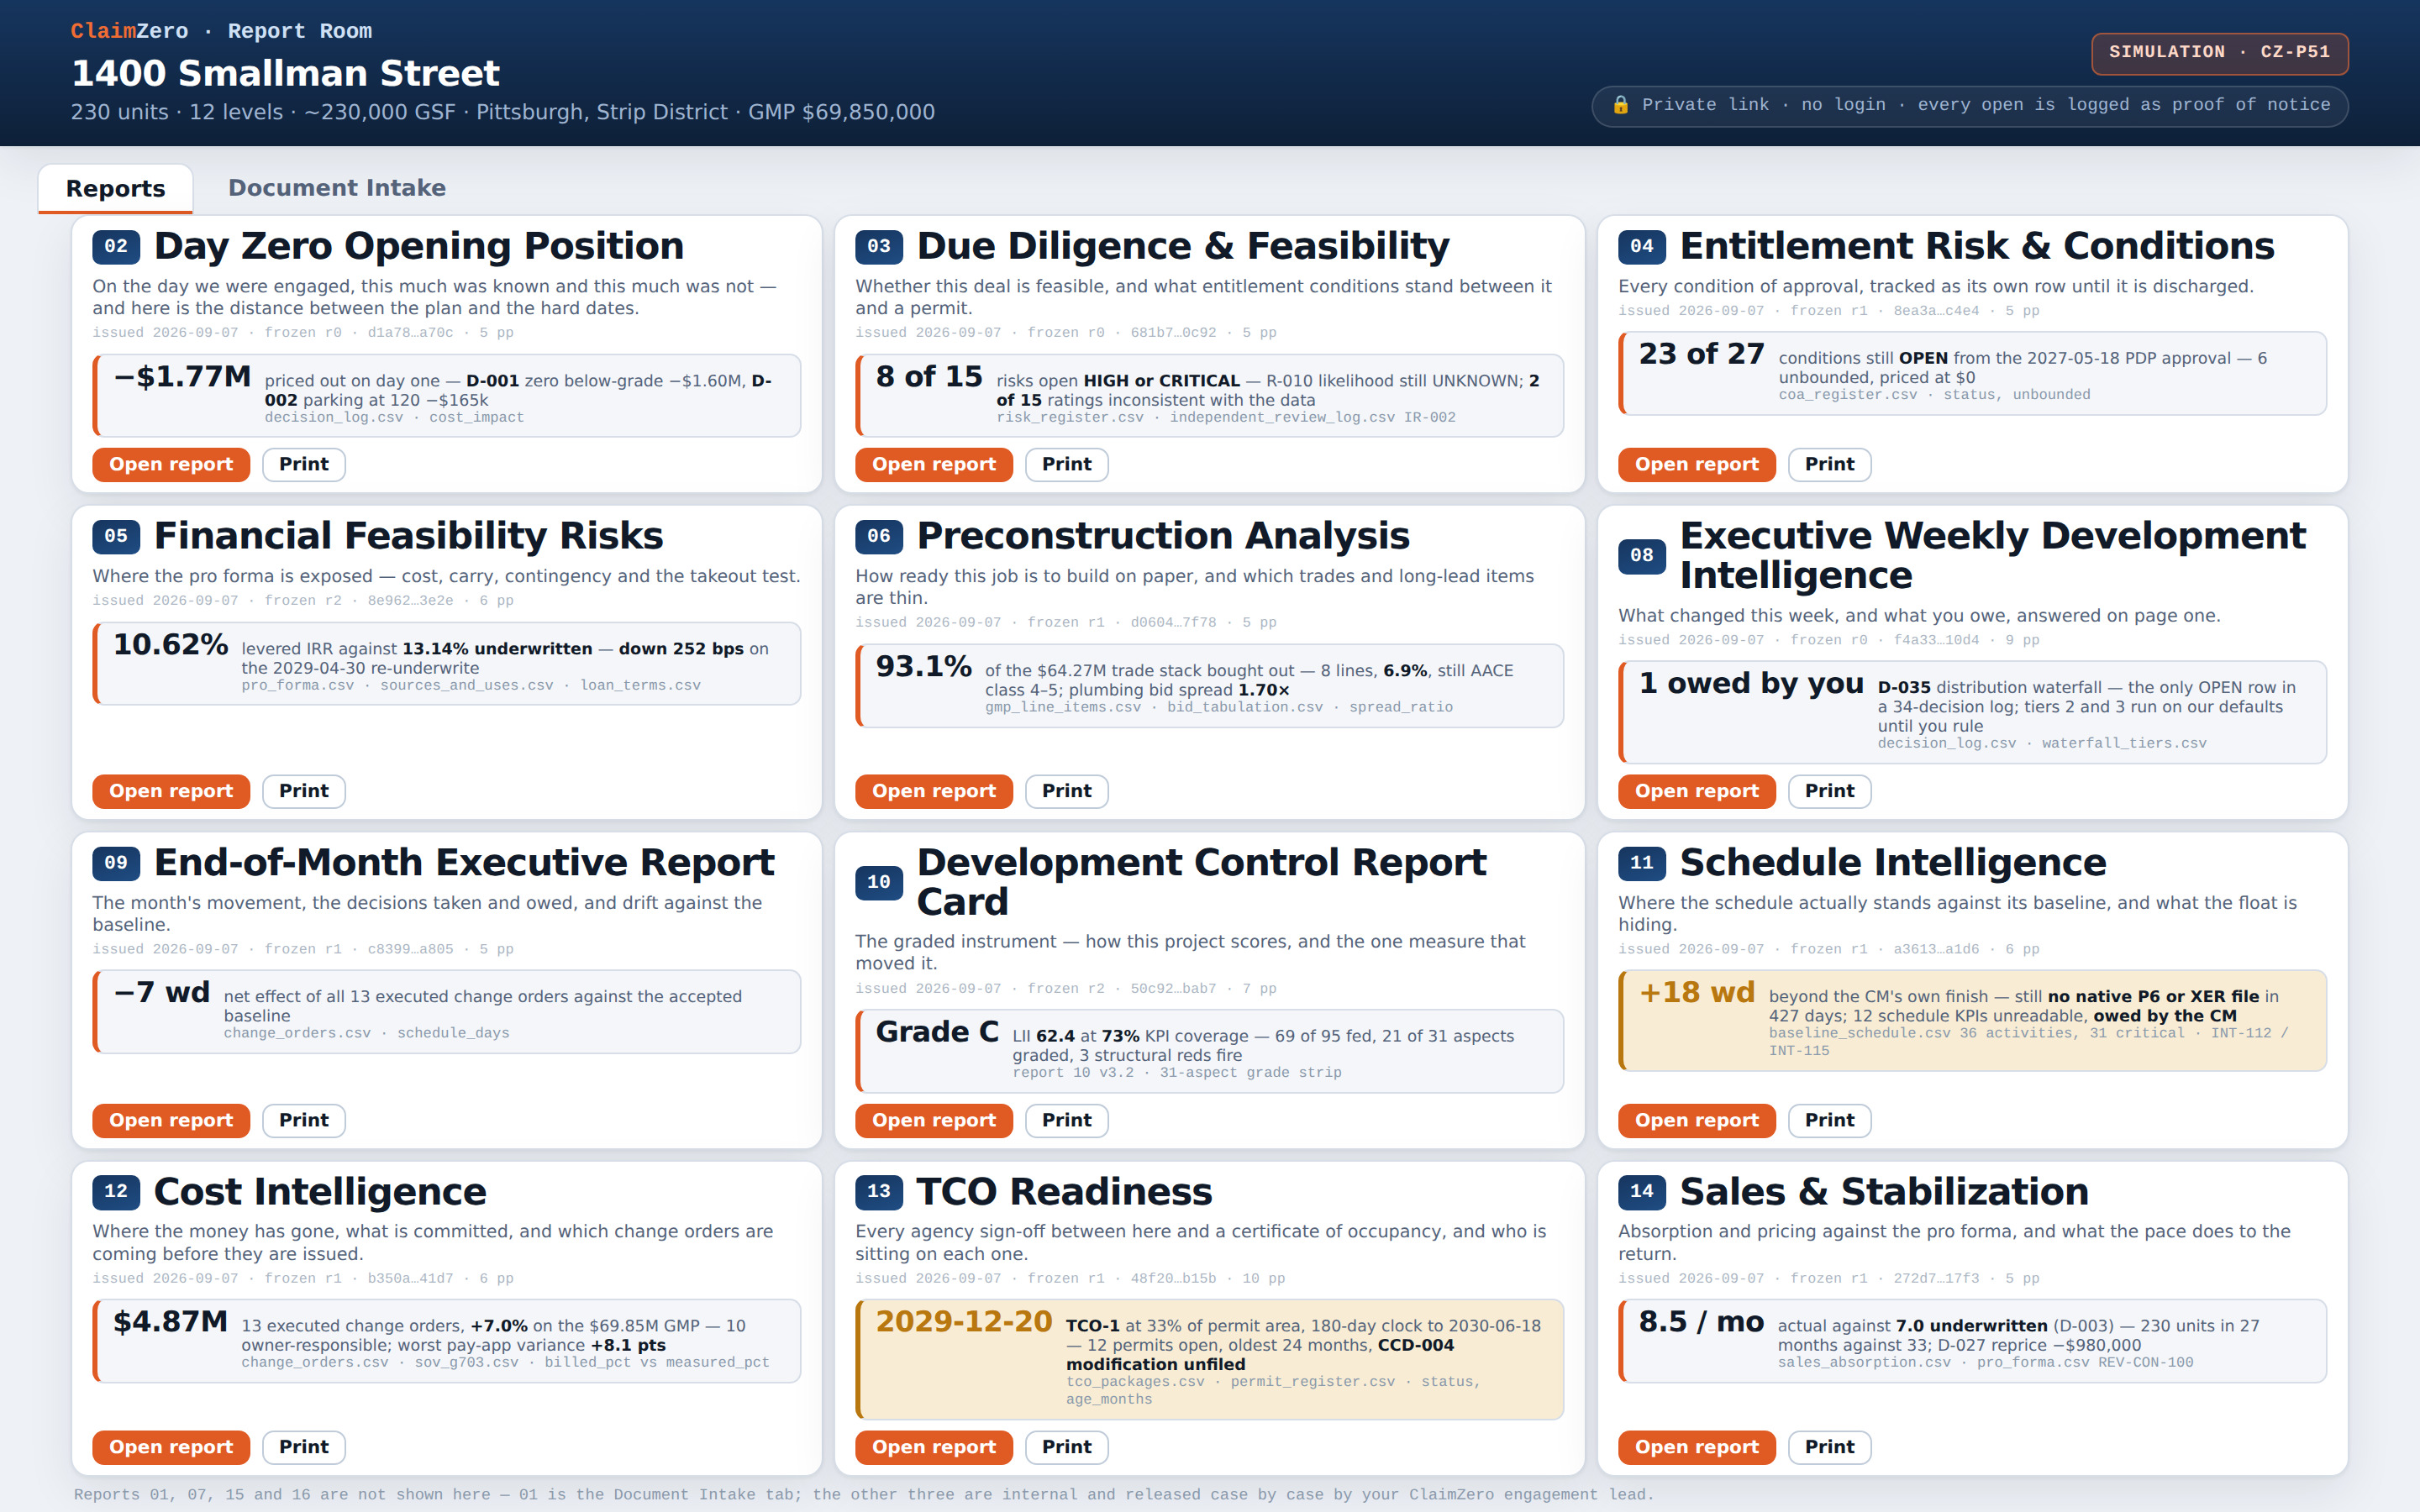Open the Cost Intelligence report

pyautogui.click(x=171, y=1447)
